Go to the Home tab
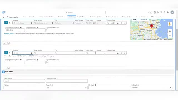This screenshot has height=100, width=178. [x=24, y=17]
